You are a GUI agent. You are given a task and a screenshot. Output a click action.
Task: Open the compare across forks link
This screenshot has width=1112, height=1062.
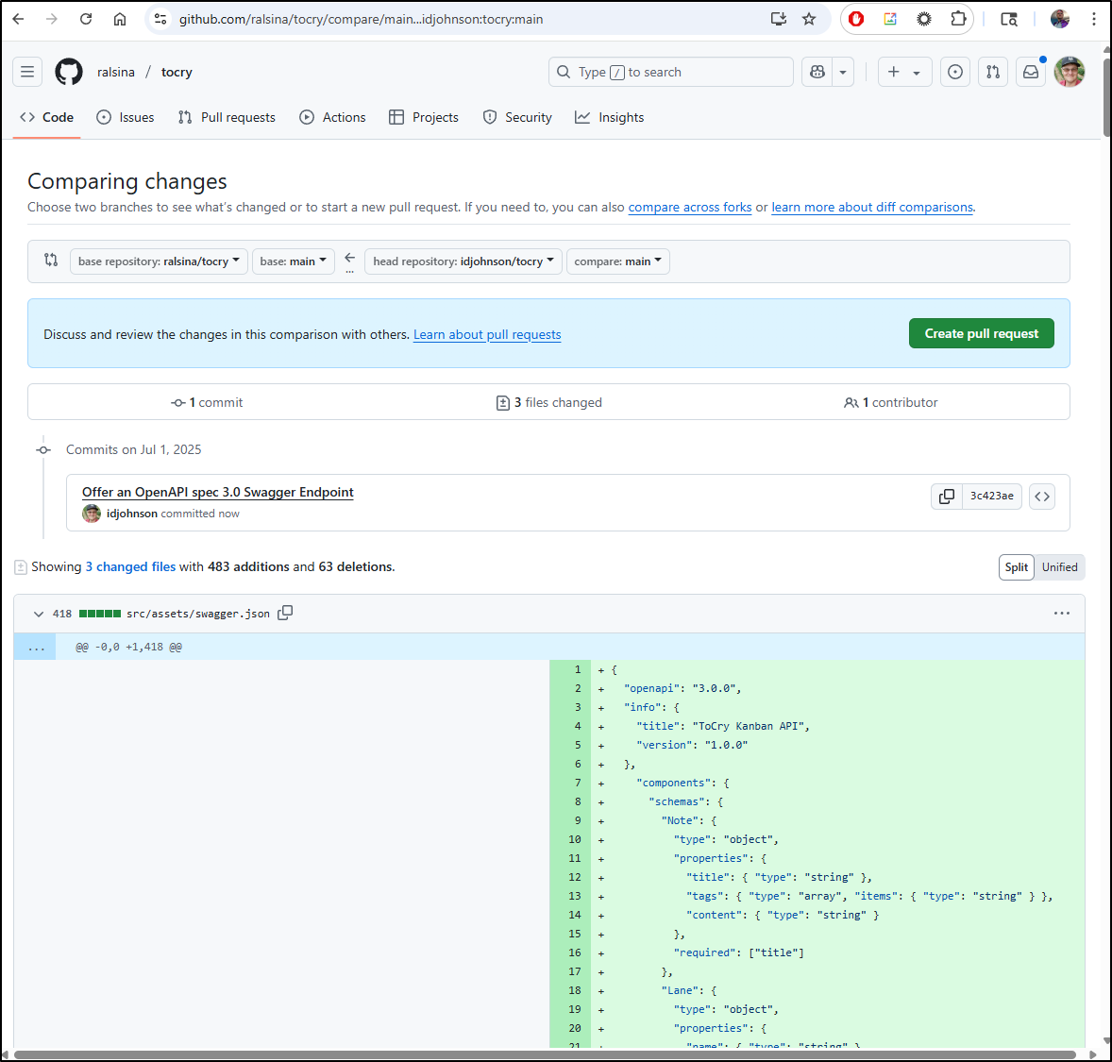tap(689, 208)
